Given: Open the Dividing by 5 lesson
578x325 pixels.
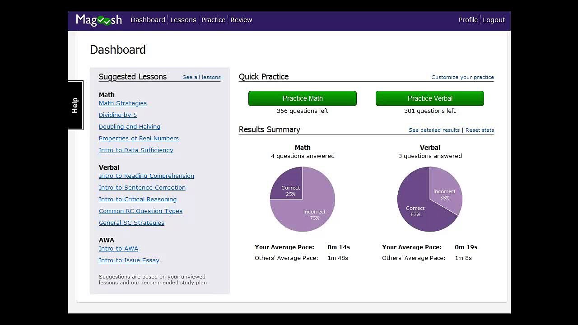Looking at the screenshot, I should 118,115.
